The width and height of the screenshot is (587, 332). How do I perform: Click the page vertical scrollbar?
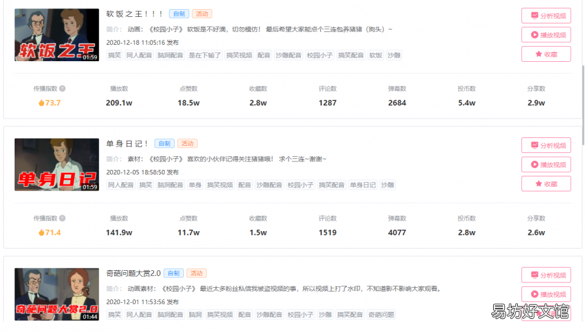tap(583, 105)
